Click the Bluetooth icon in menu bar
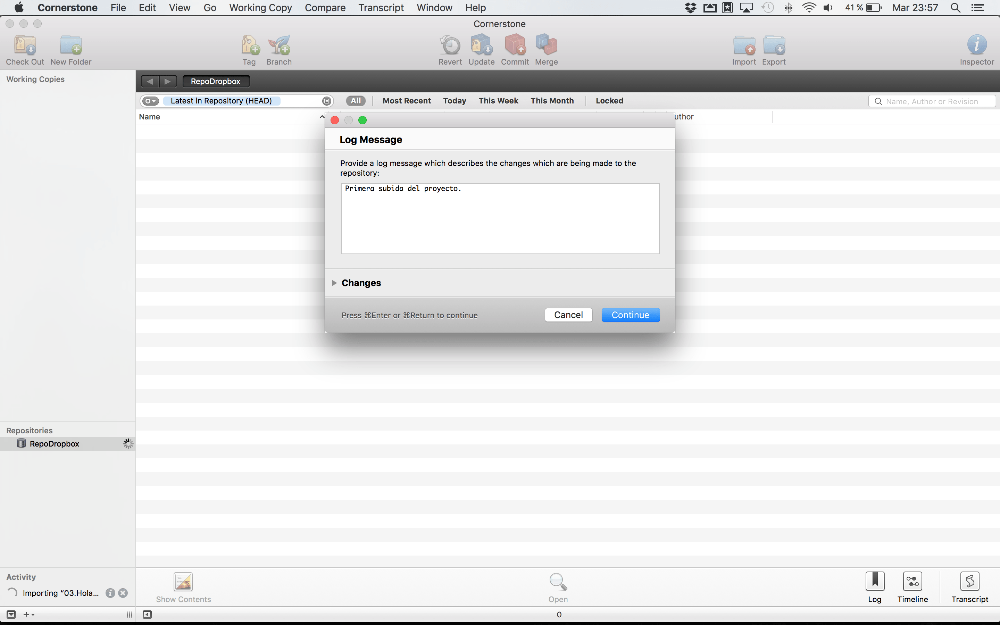1000x625 pixels. 789,8
